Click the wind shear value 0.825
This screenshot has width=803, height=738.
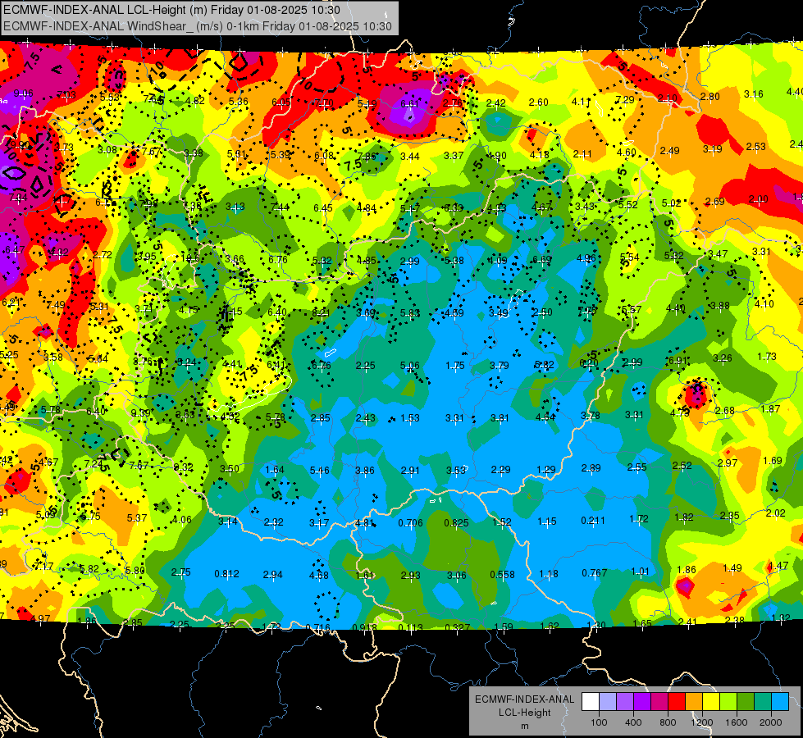coord(456,523)
